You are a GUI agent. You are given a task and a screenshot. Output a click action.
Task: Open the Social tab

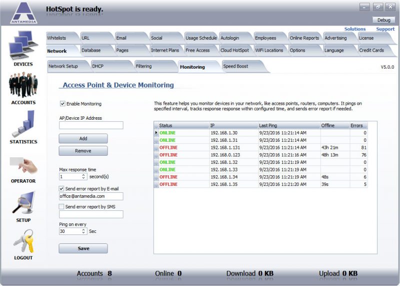(166, 38)
